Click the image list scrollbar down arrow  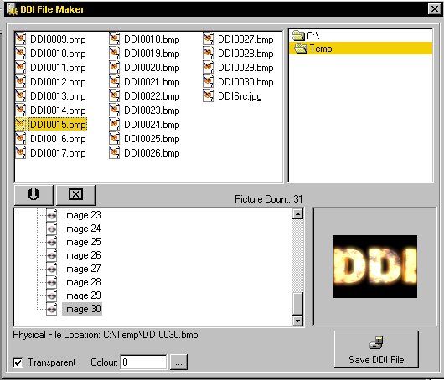[297, 321]
